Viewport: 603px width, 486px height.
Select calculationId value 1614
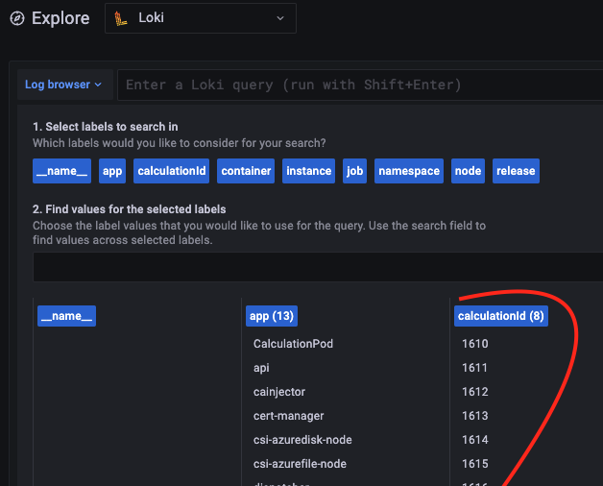pyautogui.click(x=475, y=440)
